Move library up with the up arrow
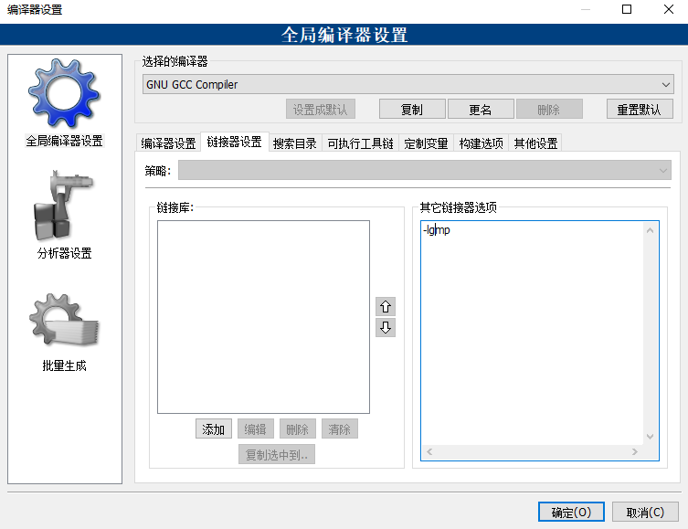The height and width of the screenshot is (529, 688). [x=386, y=307]
